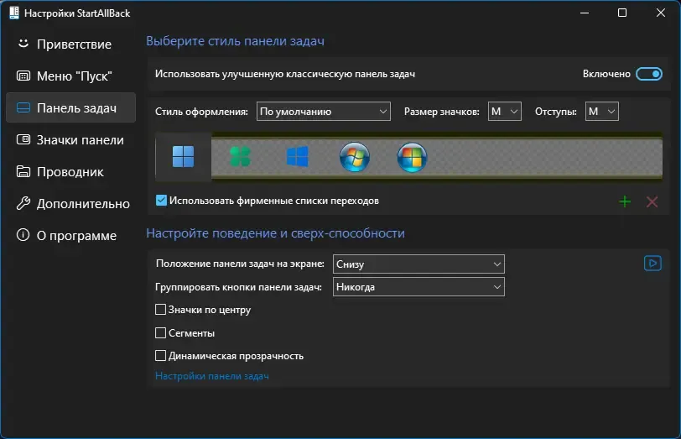Expand the Группировать кнопки dropdown

point(418,287)
